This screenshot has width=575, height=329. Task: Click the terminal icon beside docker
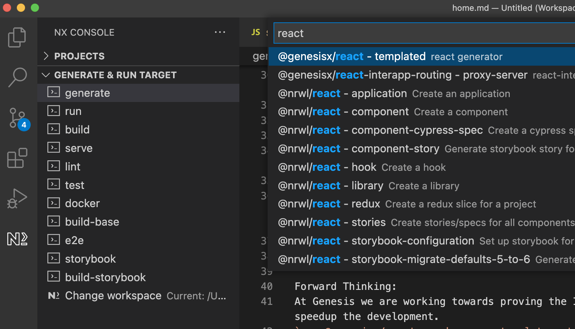tap(54, 203)
